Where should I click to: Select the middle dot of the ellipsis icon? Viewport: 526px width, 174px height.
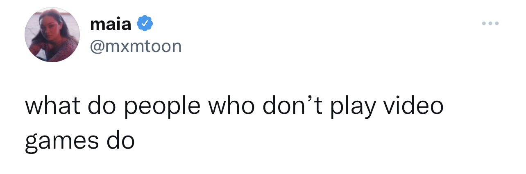click(490, 23)
